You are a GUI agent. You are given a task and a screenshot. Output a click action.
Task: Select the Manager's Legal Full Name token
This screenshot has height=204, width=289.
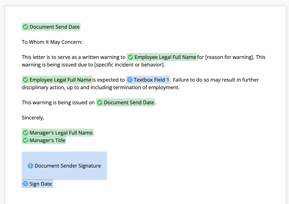[x=58, y=133]
